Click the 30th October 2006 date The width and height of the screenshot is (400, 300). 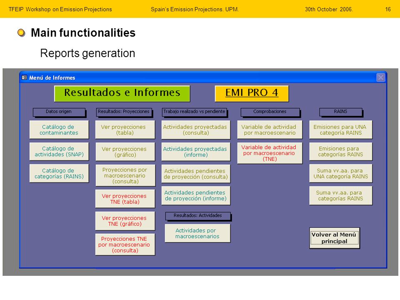pos(329,10)
